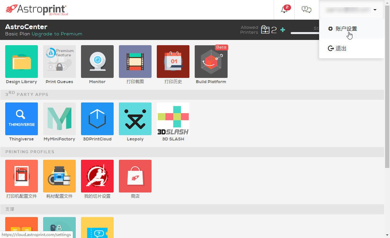Image resolution: width=390 pixels, height=238 pixels.
Task: Open the 打印历史 calendar app
Action: coord(173,62)
